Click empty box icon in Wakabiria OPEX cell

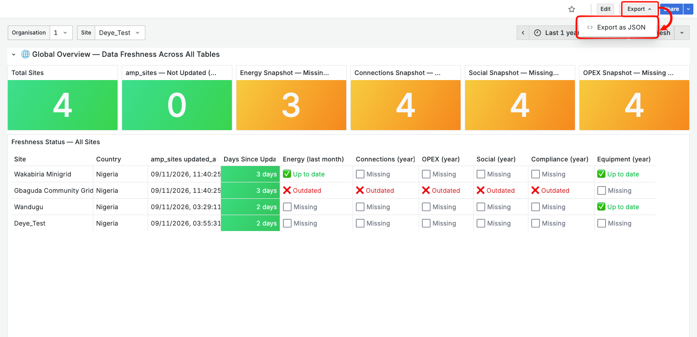[x=426, y=174]
